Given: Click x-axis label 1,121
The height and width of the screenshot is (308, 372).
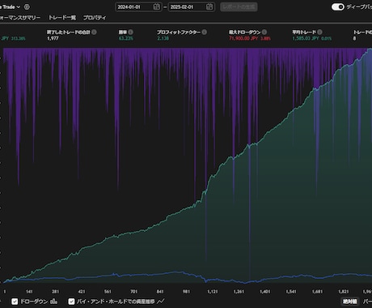Looking at the screenshot, I should [212, 292].
